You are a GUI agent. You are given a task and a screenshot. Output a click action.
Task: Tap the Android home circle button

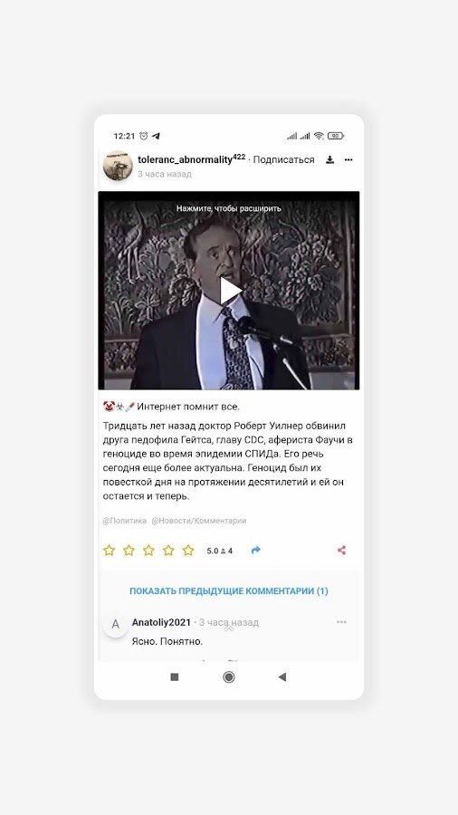pyautogui.click(x=228, y=676)
